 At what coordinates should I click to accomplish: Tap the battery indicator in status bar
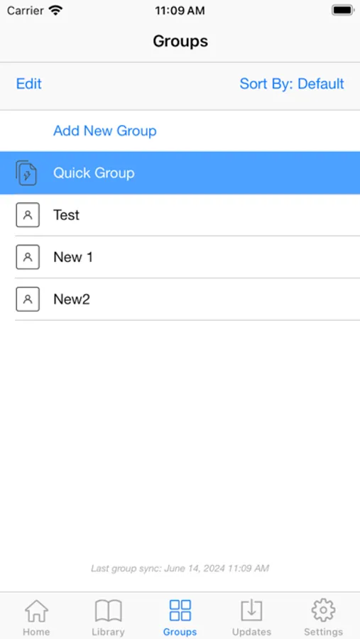(x=342, y=10)
